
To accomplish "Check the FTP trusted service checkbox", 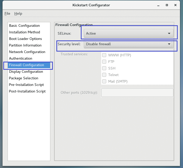I will [x=104, y=62].
